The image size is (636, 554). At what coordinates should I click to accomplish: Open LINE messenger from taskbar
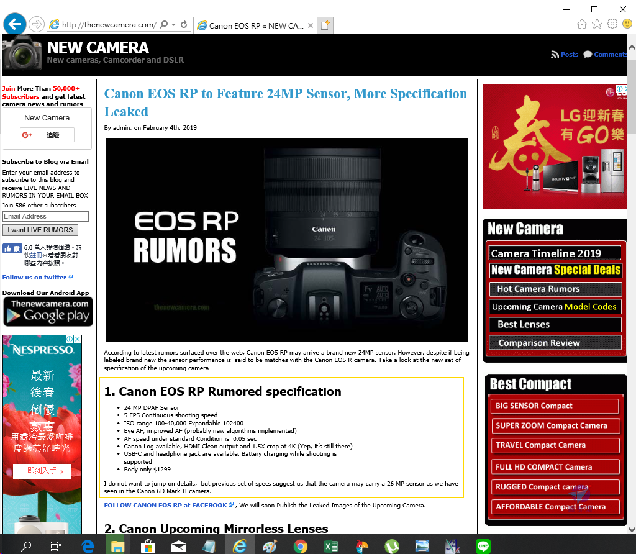pyautogui.click(x=483, y=546)
